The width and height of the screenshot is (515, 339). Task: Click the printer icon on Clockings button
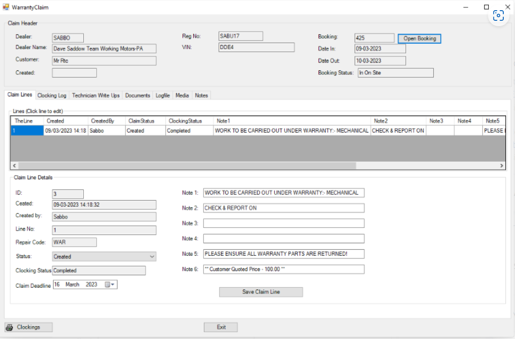click(10, 327)
